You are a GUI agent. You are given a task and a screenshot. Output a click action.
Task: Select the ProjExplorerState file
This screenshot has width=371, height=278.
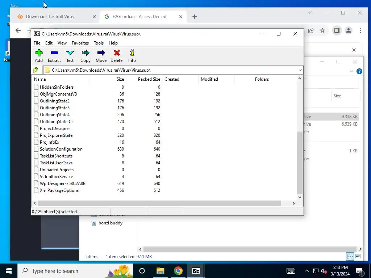[x=56, y=135]
